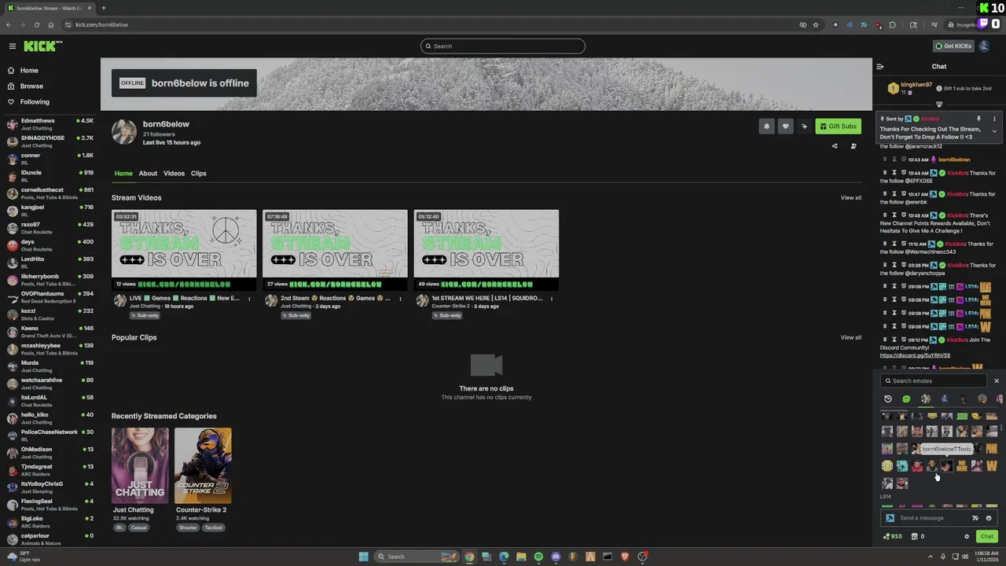Open options menu for first stream video

click(x=249, y=299)
